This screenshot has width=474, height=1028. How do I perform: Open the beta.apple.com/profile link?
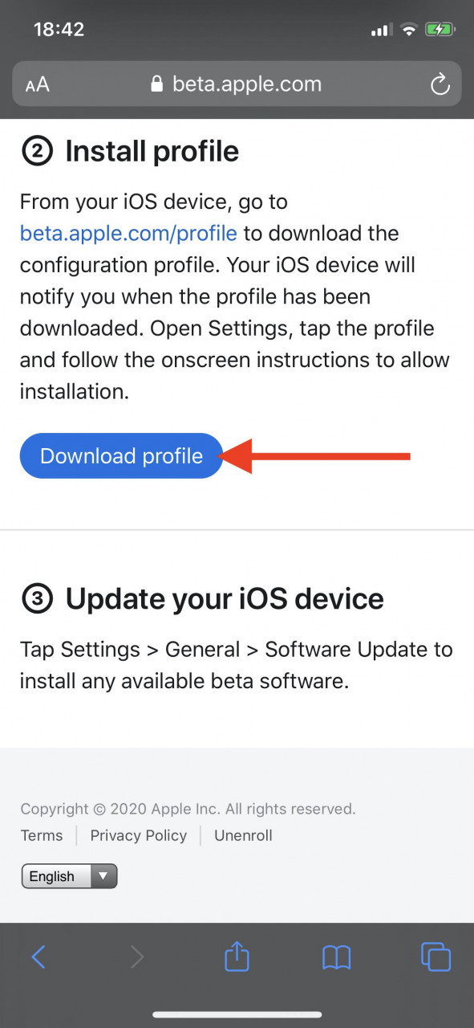pyautogui.click(x=128, y=234)
